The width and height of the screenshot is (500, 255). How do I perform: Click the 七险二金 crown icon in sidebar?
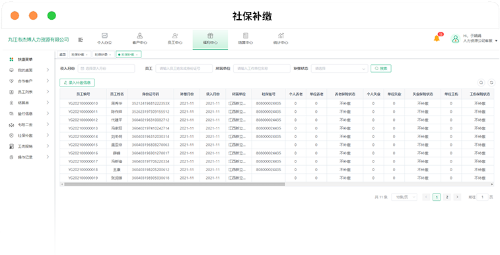click(x=11, y=125)
